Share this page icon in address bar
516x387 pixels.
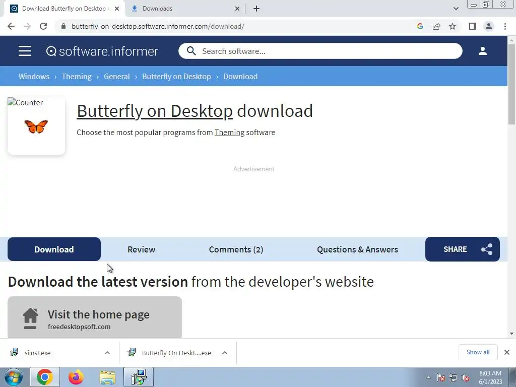tap(436, 26)
